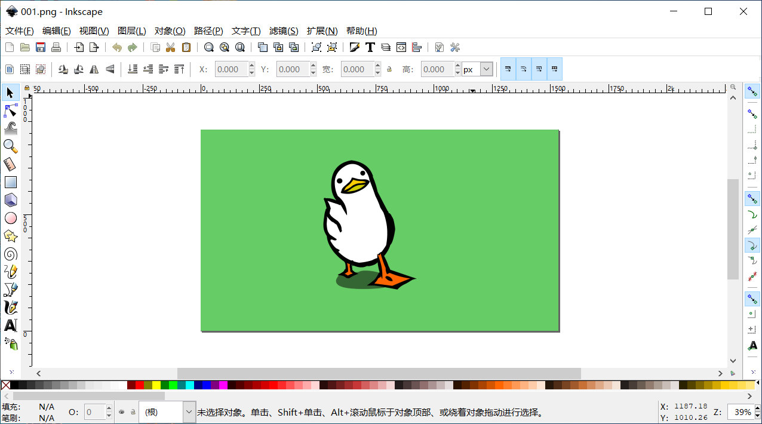Select the Spiral drawing tool
This screenshot has width=762, height=424.
(x=10, y=254)
